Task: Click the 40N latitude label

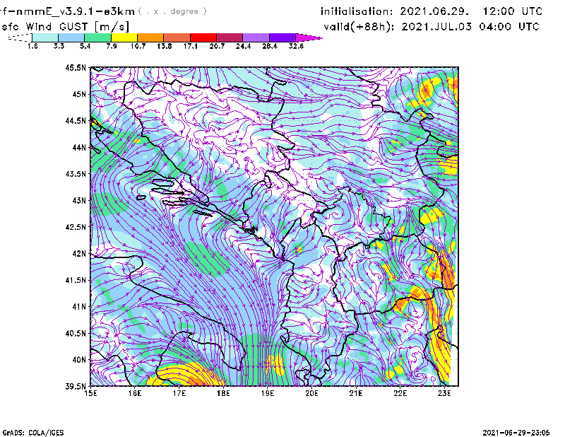Action: tap(79, 360)
